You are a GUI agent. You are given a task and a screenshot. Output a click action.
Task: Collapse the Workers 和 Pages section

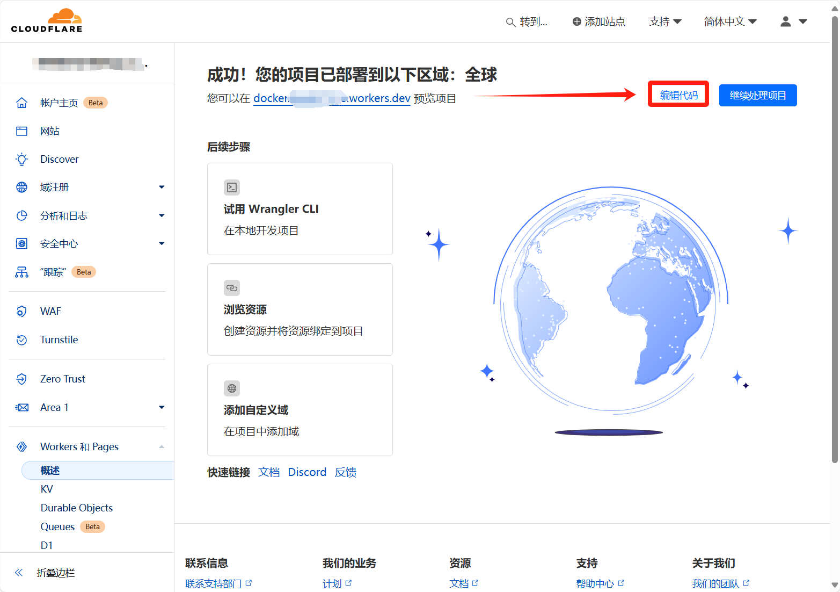162,447
